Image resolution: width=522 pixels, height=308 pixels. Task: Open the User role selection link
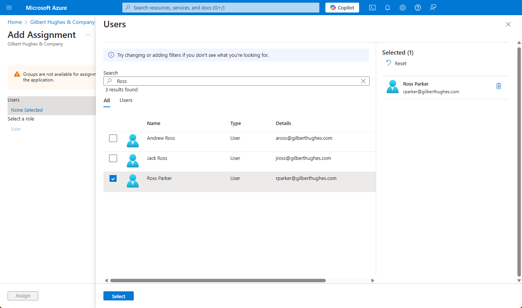click(16, 129)
